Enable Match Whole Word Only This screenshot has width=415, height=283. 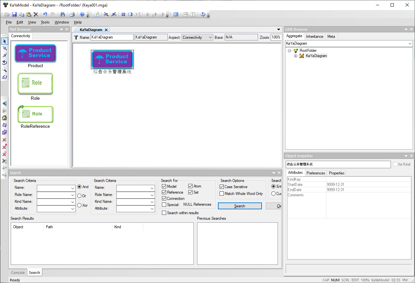[222, 194]
